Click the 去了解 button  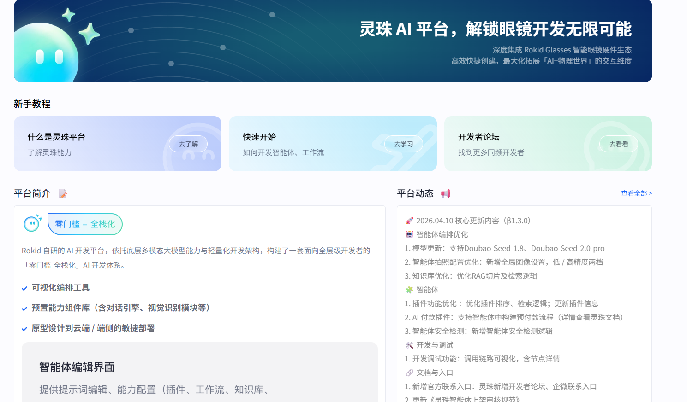pos(188,144)
